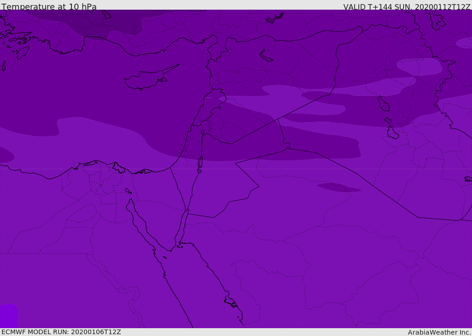Click the 'ECMWF MODEL RUN: 20200106T12Z' footer text
The width and height of the screenshot is (472, 336).
point(61,332)
